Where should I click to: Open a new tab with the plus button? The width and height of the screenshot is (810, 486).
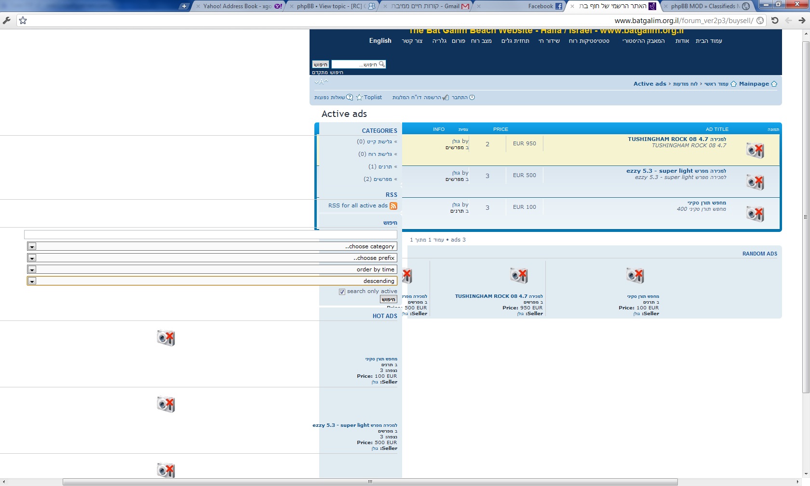[184, 6]
